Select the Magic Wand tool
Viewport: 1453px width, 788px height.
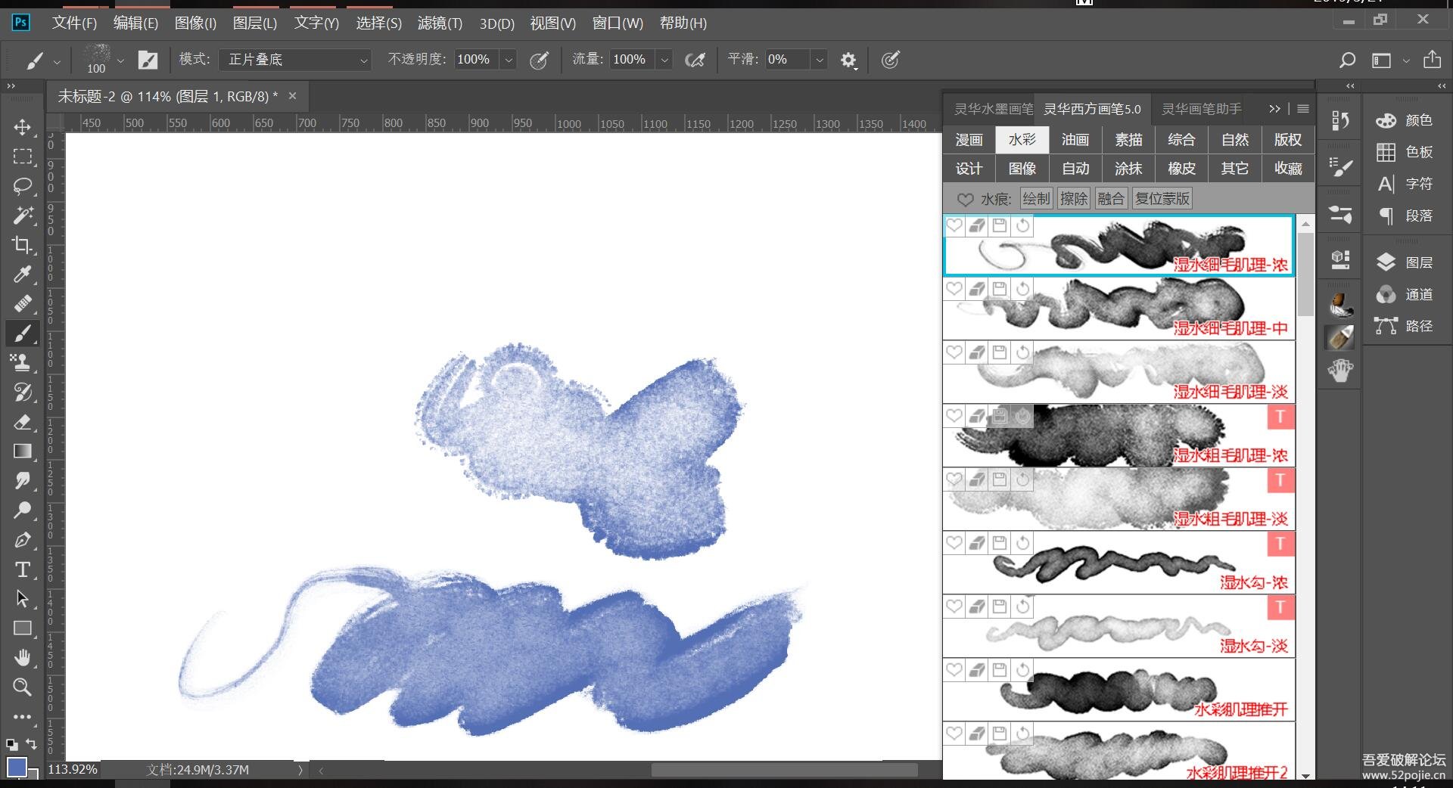click(x=23, y=215)
